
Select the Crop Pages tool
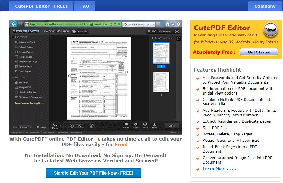(24, 71)
